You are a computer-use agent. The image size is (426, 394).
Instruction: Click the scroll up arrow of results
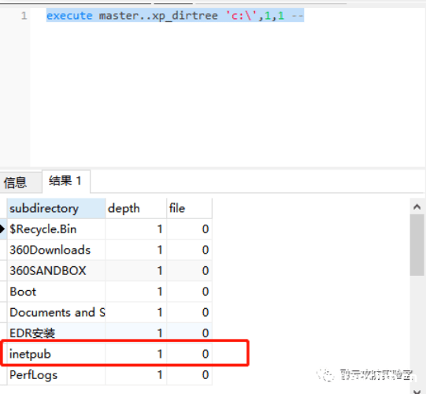(417, 207)
